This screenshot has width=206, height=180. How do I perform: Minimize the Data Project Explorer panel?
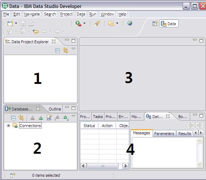pyautogui.click(x=67, y=40)
